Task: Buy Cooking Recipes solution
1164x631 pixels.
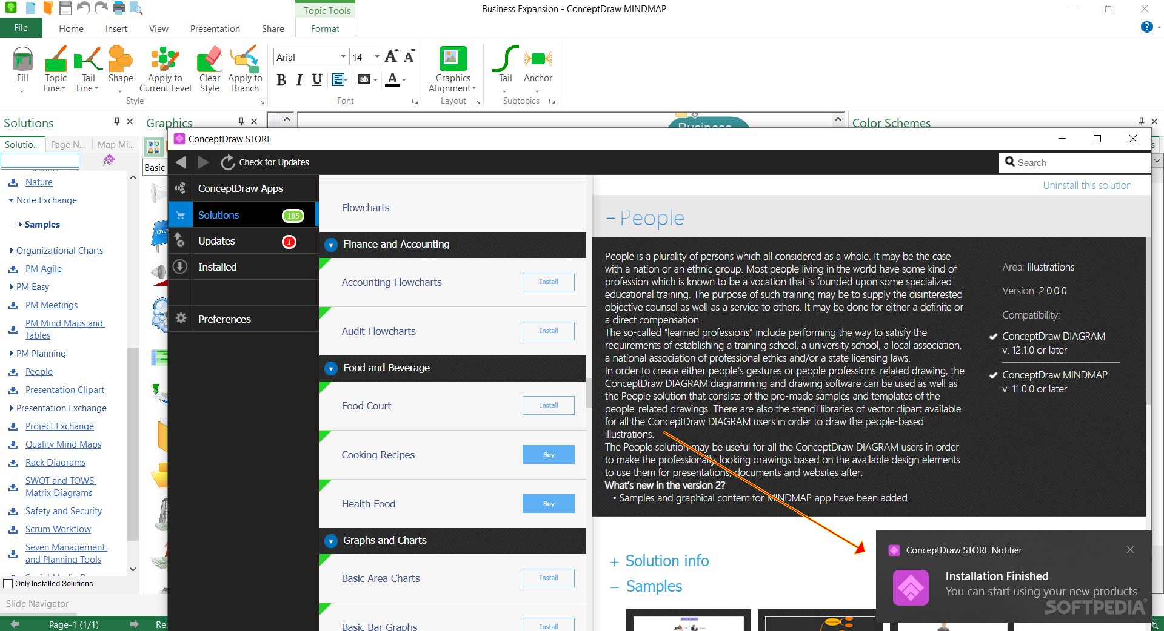Action: point(548,455)
